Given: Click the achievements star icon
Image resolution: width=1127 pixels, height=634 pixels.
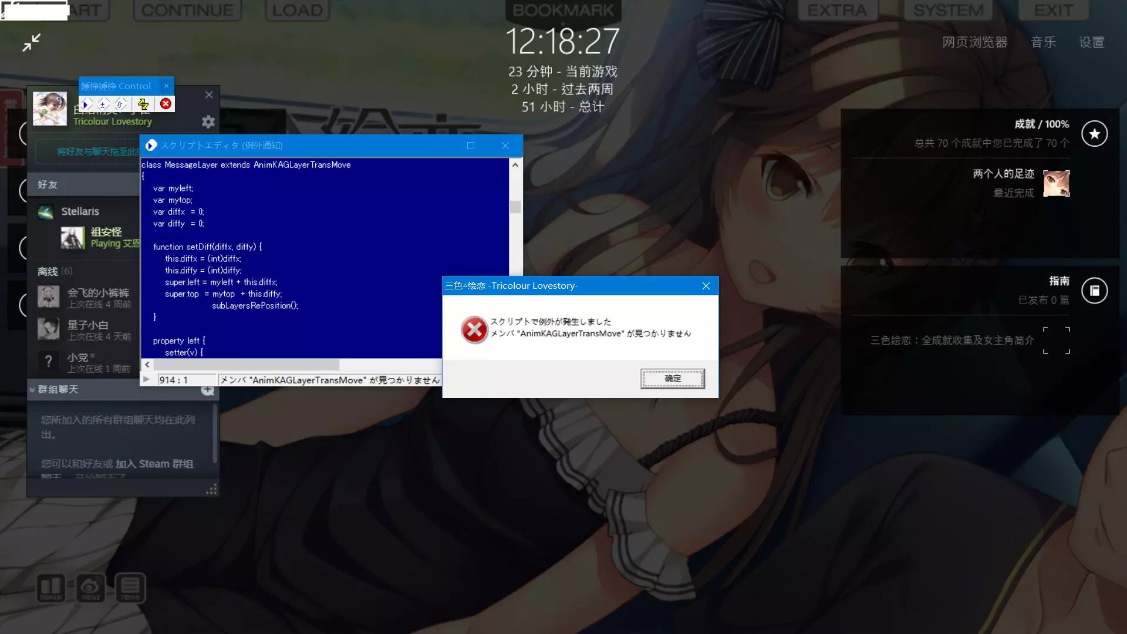Looking at the screenshot, I should coord(1094,134).
